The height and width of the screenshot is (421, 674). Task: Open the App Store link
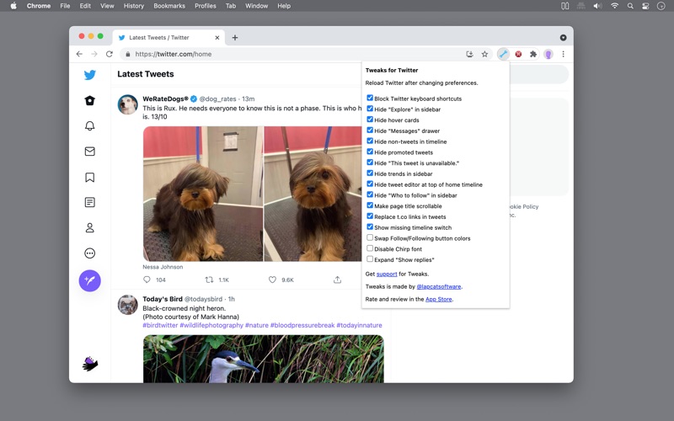[x=438, y=299]
